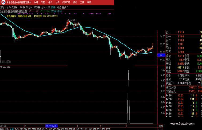
Task: Apply the VOL-TDX indicator
Action: [64, 129]
